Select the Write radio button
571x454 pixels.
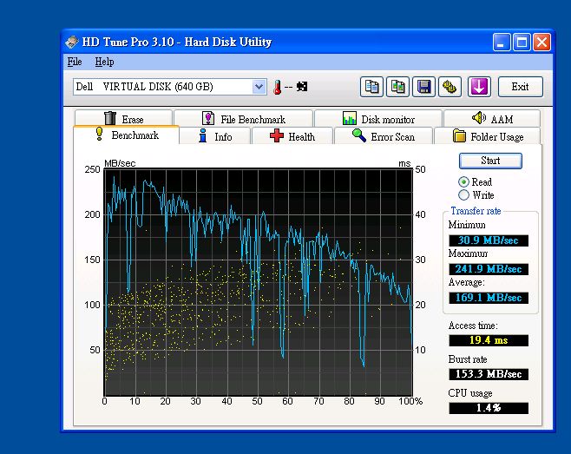464,195
